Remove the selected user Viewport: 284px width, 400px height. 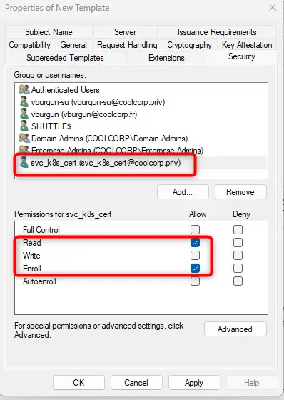240,192
